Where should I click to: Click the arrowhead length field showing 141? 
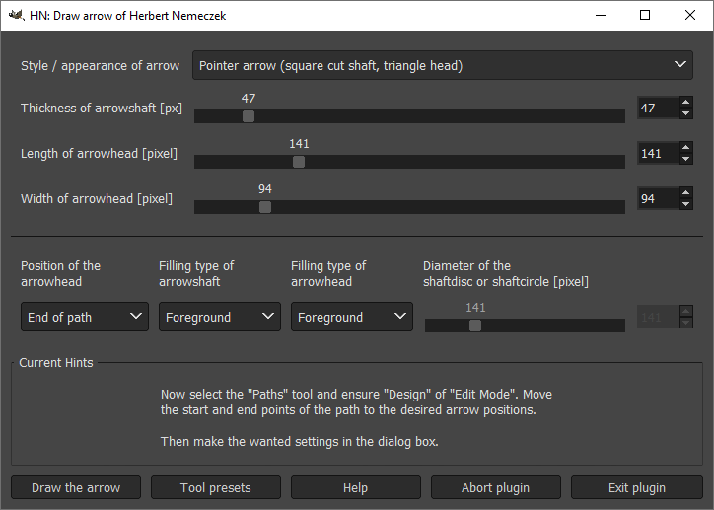click(658, 154)
